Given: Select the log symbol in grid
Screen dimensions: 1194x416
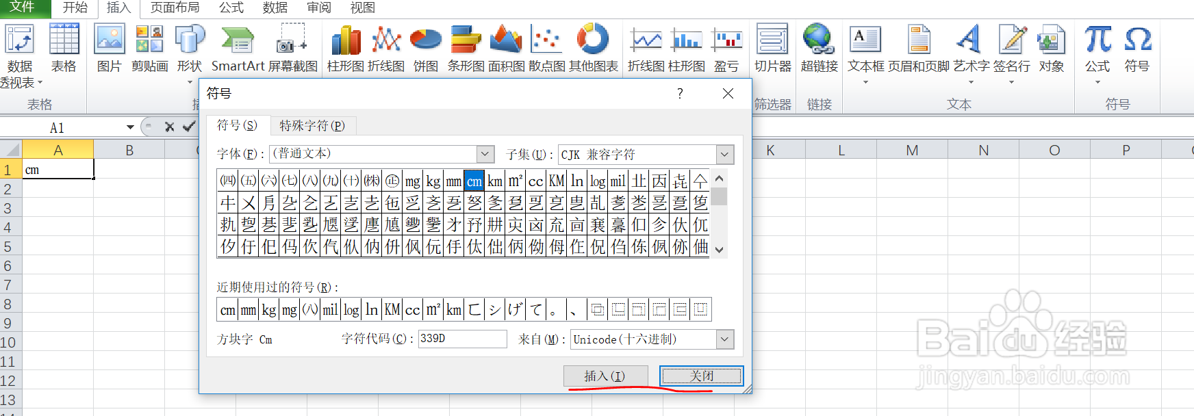Looking at the screenshot, I should (598, 181).
